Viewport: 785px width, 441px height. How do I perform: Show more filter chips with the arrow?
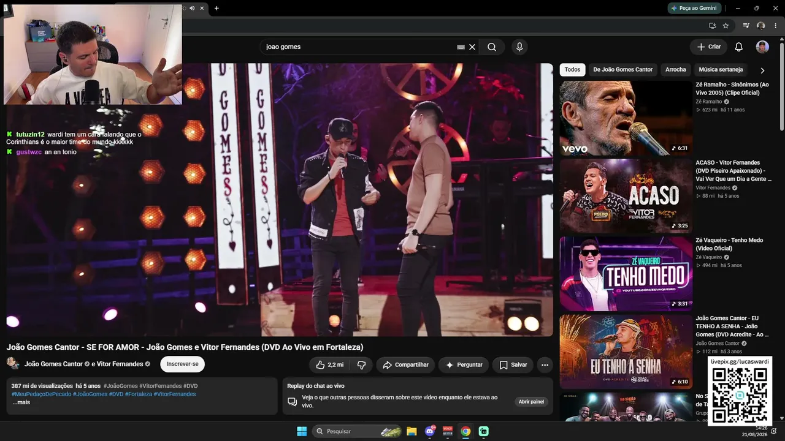(762, 70)
